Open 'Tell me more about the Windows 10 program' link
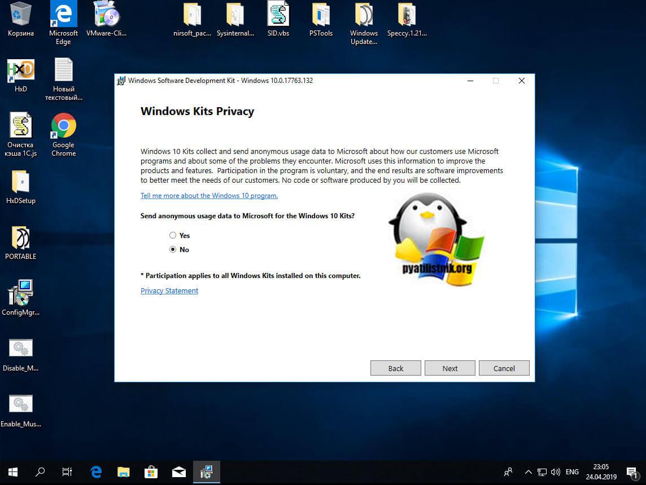The width and height of the screenshot is (646, 485). coord(209,196)
